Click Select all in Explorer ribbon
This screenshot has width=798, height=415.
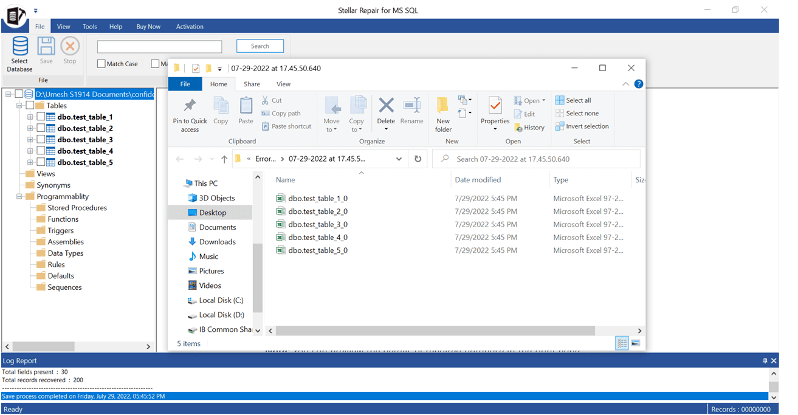(x=573, y=100)
